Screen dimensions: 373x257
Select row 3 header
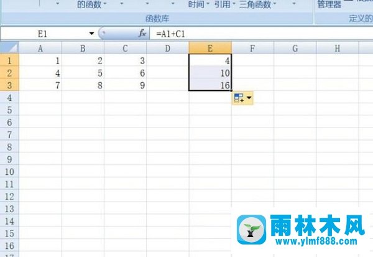point(9,85)
